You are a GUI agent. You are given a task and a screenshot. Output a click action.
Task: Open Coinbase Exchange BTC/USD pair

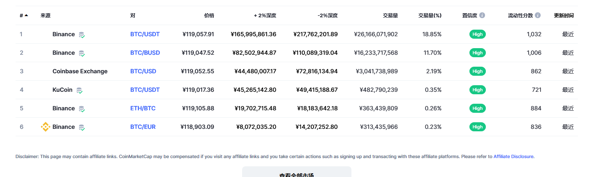coord(143,71)
